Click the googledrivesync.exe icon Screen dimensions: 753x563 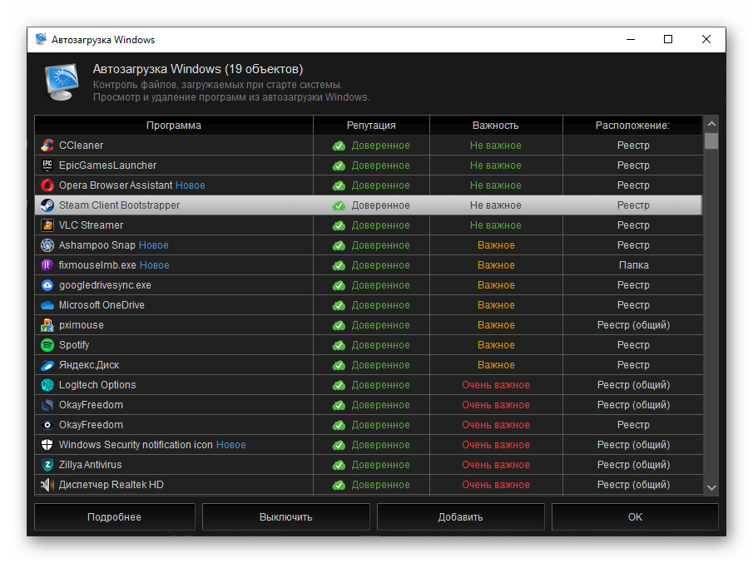tap(47, 285)
